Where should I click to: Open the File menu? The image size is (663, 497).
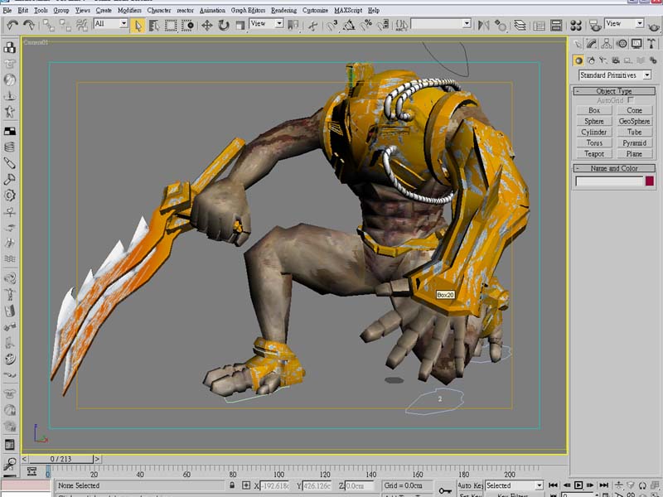[7, 10]
